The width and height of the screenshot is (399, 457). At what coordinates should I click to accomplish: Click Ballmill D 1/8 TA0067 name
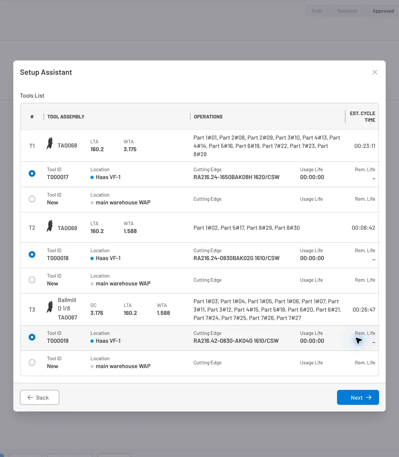[67, 309]
